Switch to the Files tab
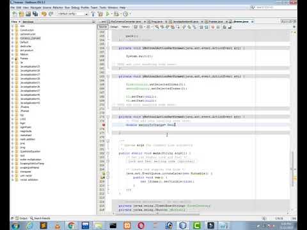Image resolution: width=307 pixels, height=230 pixels. pos(14,22)
